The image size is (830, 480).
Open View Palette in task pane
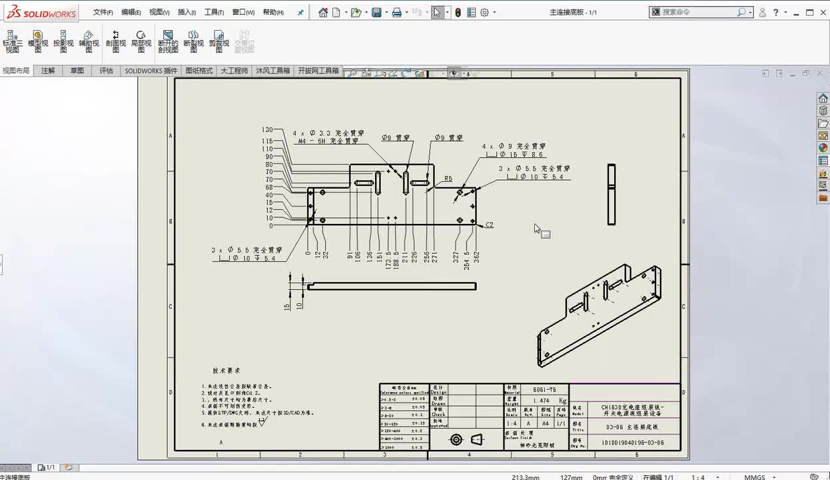coord(823,136)
